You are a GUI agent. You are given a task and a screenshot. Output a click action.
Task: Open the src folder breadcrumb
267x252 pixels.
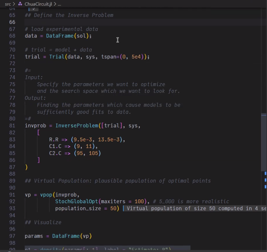tap(8, 4)
